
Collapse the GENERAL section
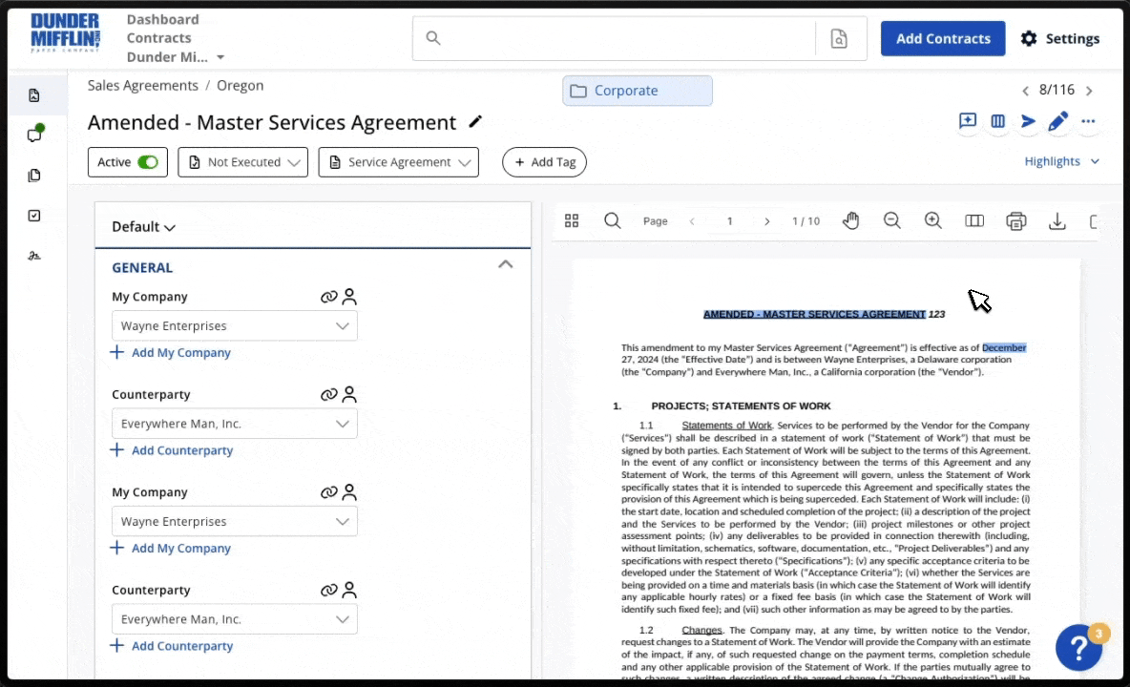506,264
